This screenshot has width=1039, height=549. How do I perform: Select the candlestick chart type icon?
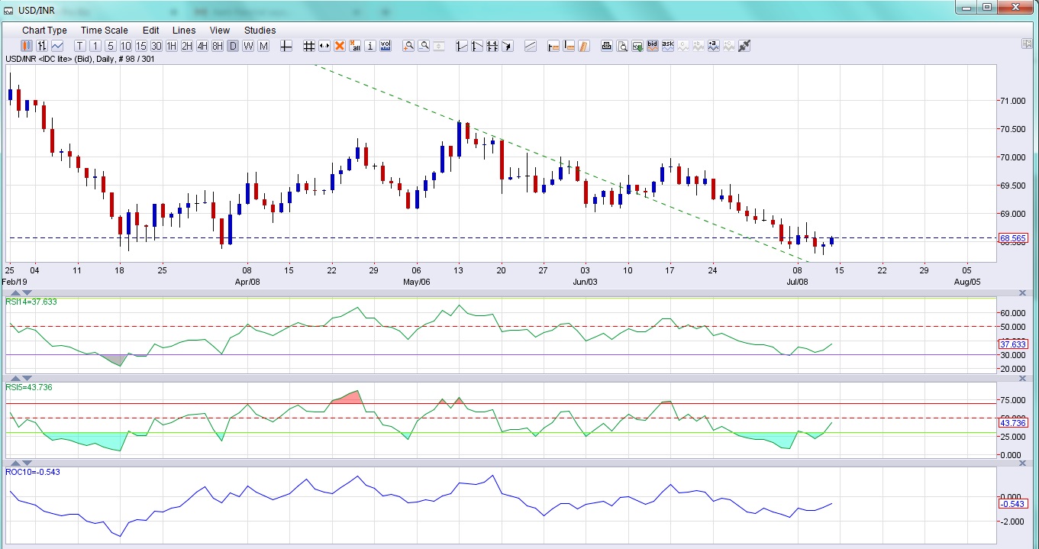coord(27,46)
